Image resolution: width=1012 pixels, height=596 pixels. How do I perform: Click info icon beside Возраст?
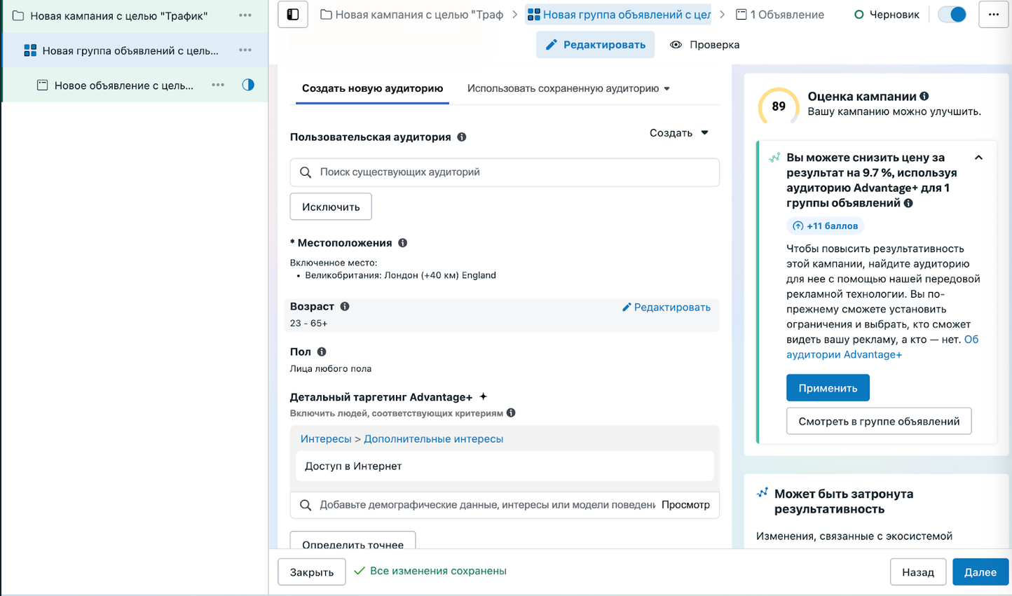[x=345, y=307]
